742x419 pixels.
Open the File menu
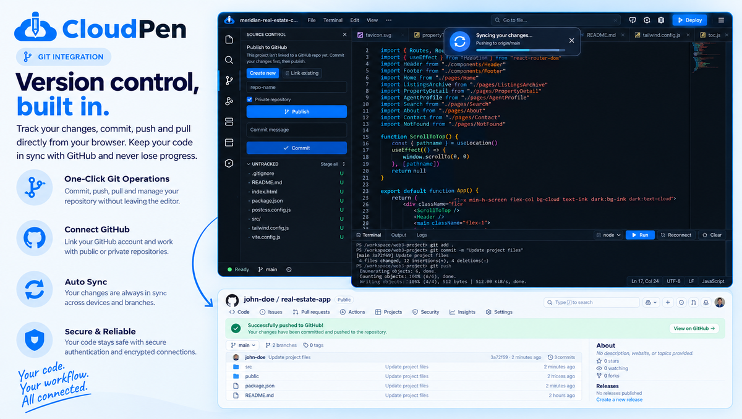click(312, 20)
